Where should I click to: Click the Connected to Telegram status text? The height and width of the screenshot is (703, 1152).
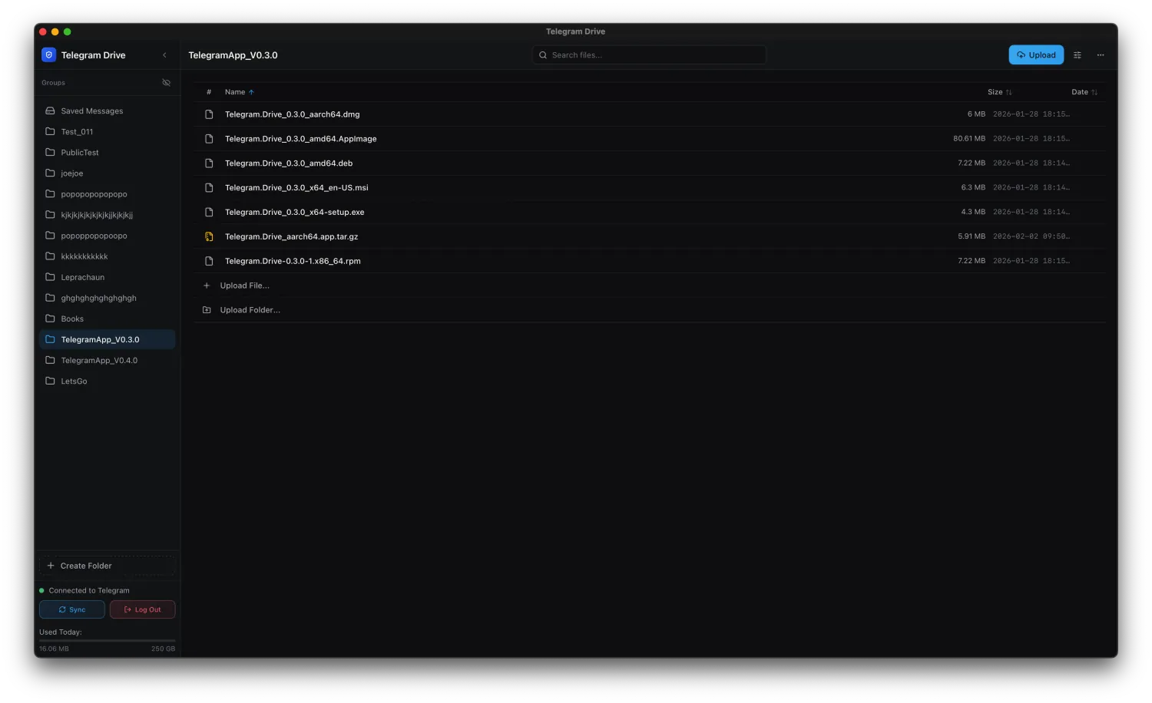point(89,590)
